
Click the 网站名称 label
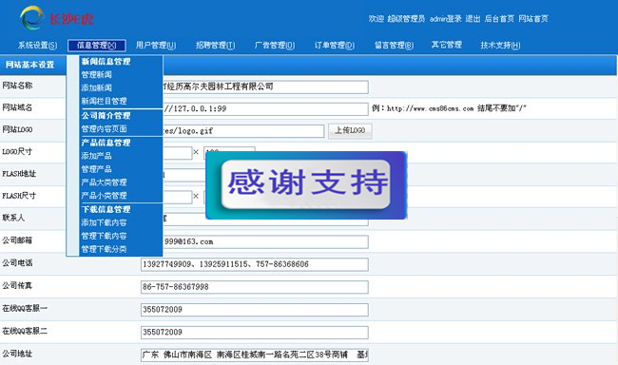coord(17,86)
